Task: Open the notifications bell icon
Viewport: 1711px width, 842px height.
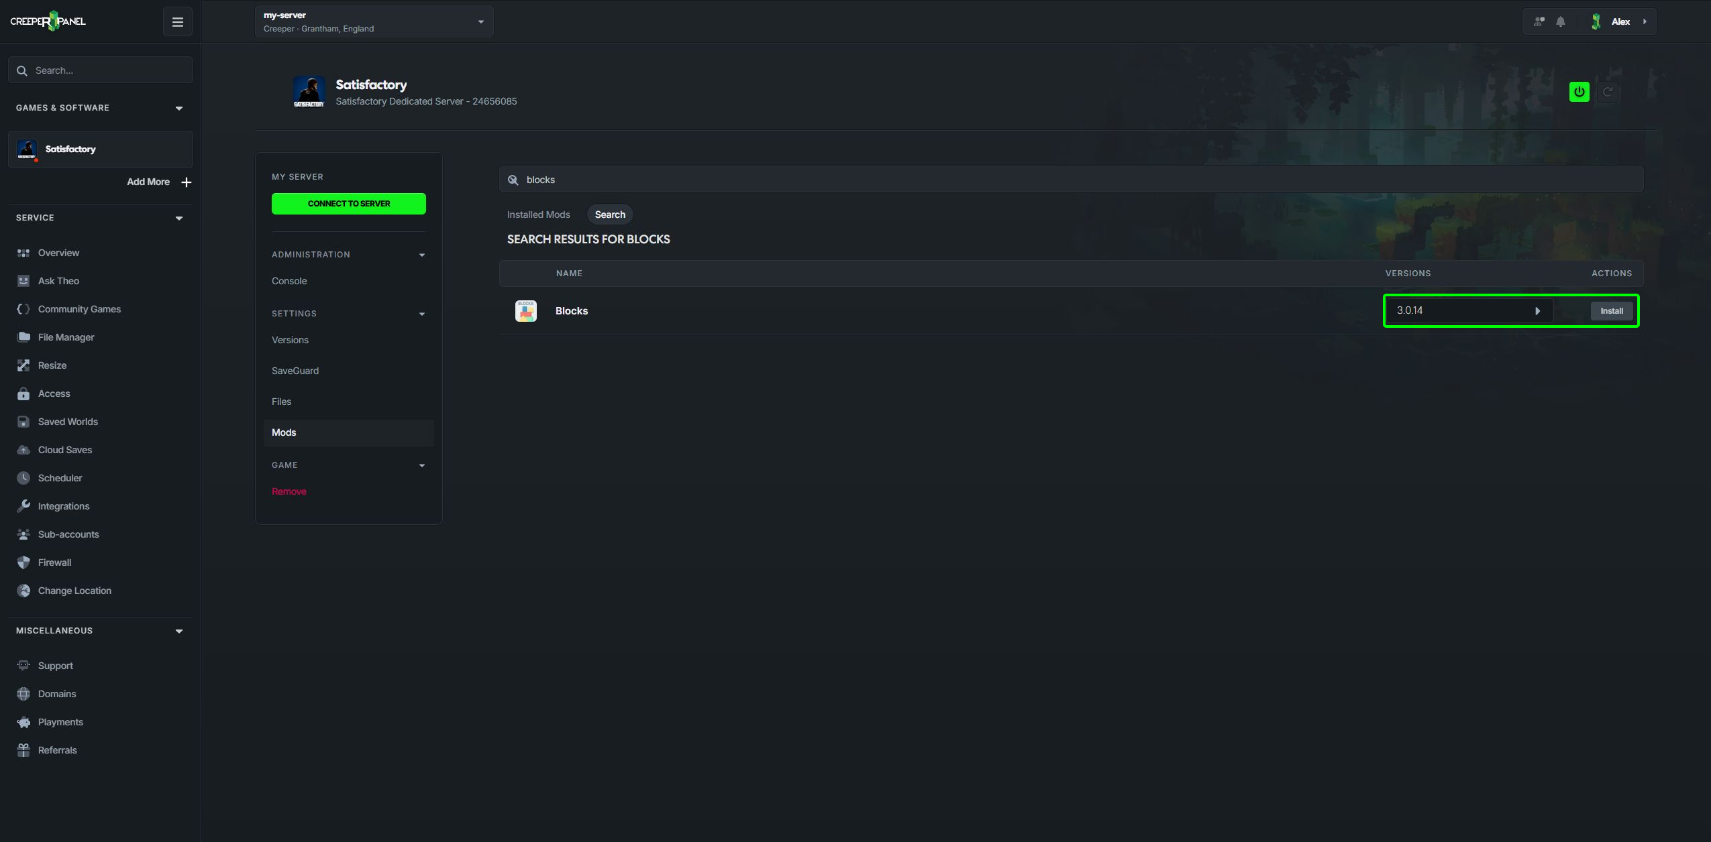Action: (1561, 21)
